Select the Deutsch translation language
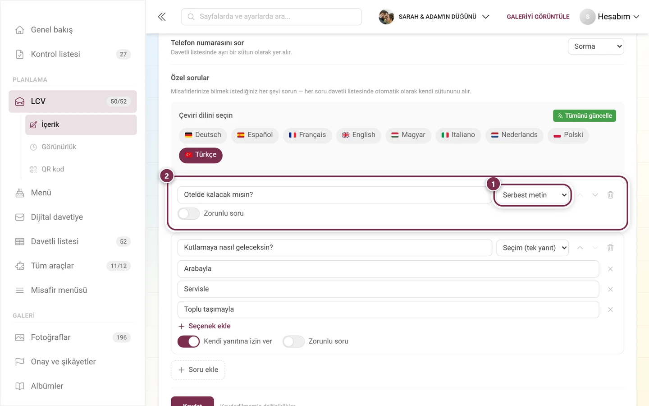Screen dimensions: 649x406 click(x=203, y=135)
